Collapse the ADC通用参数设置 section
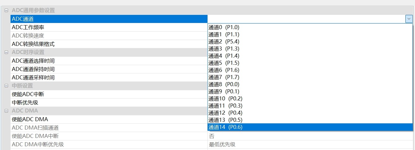The height and width of the screenshot is (150, 415). pyautogui.click(x=6, y=11)
